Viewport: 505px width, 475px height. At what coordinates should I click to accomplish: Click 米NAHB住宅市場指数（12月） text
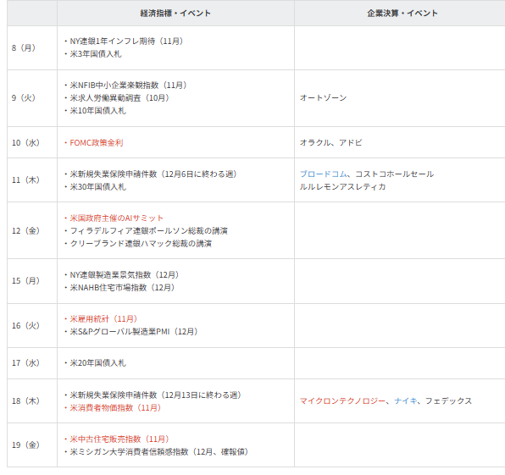tap(122, 287)
